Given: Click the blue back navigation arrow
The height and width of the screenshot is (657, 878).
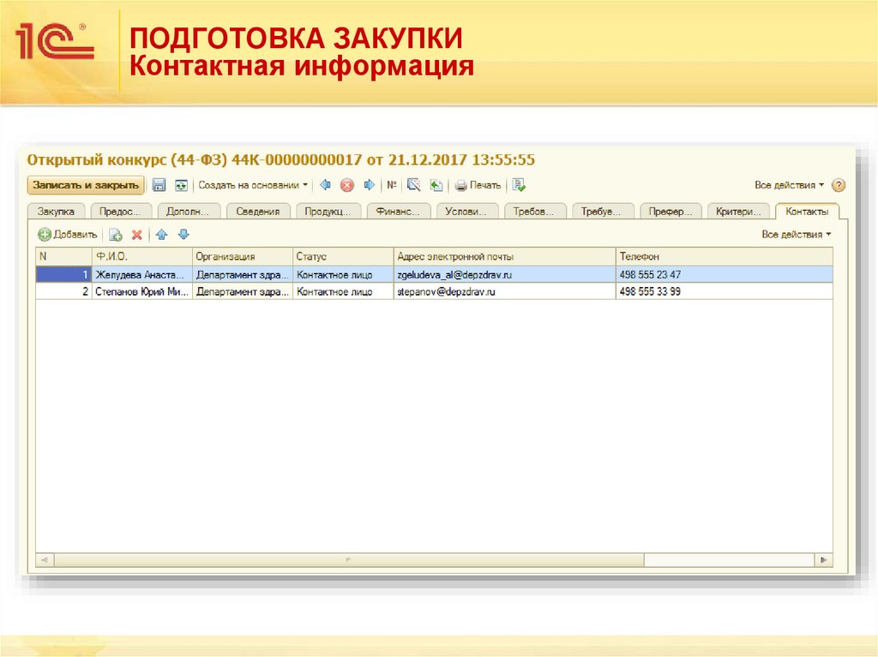Looking at the screenshot, I should [327, 183].
